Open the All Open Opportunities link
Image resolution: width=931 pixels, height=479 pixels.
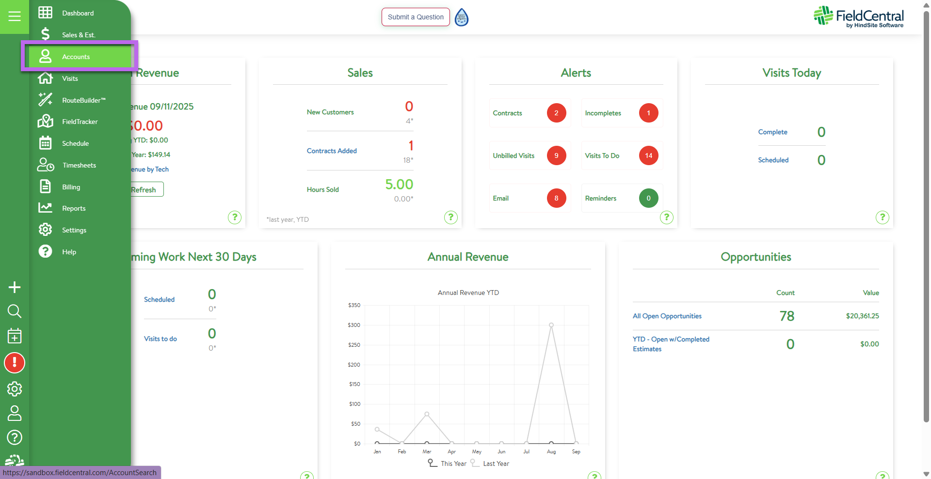(x=667, y=316)
